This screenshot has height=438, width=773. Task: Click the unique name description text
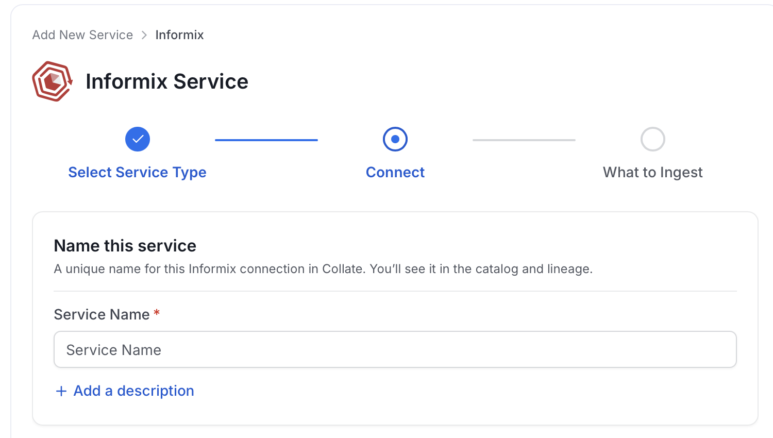click(x=323, y=269)
